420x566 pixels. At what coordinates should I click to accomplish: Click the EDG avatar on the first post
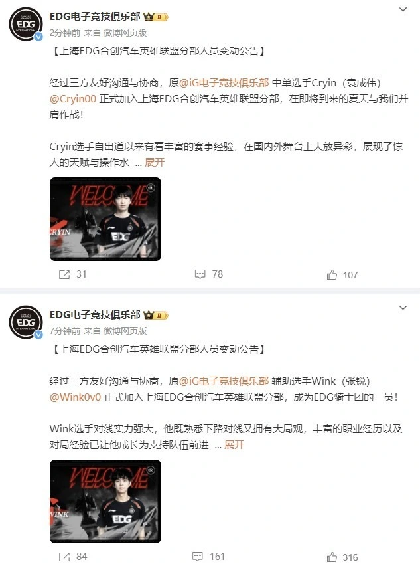26,24
